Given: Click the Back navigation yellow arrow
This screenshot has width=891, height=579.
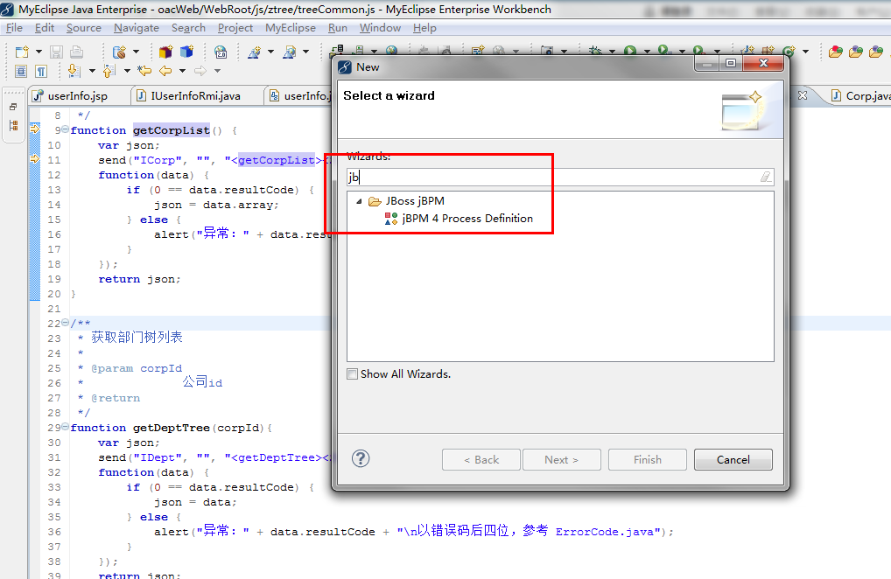Looking at the screenshot, I should 165,71.
